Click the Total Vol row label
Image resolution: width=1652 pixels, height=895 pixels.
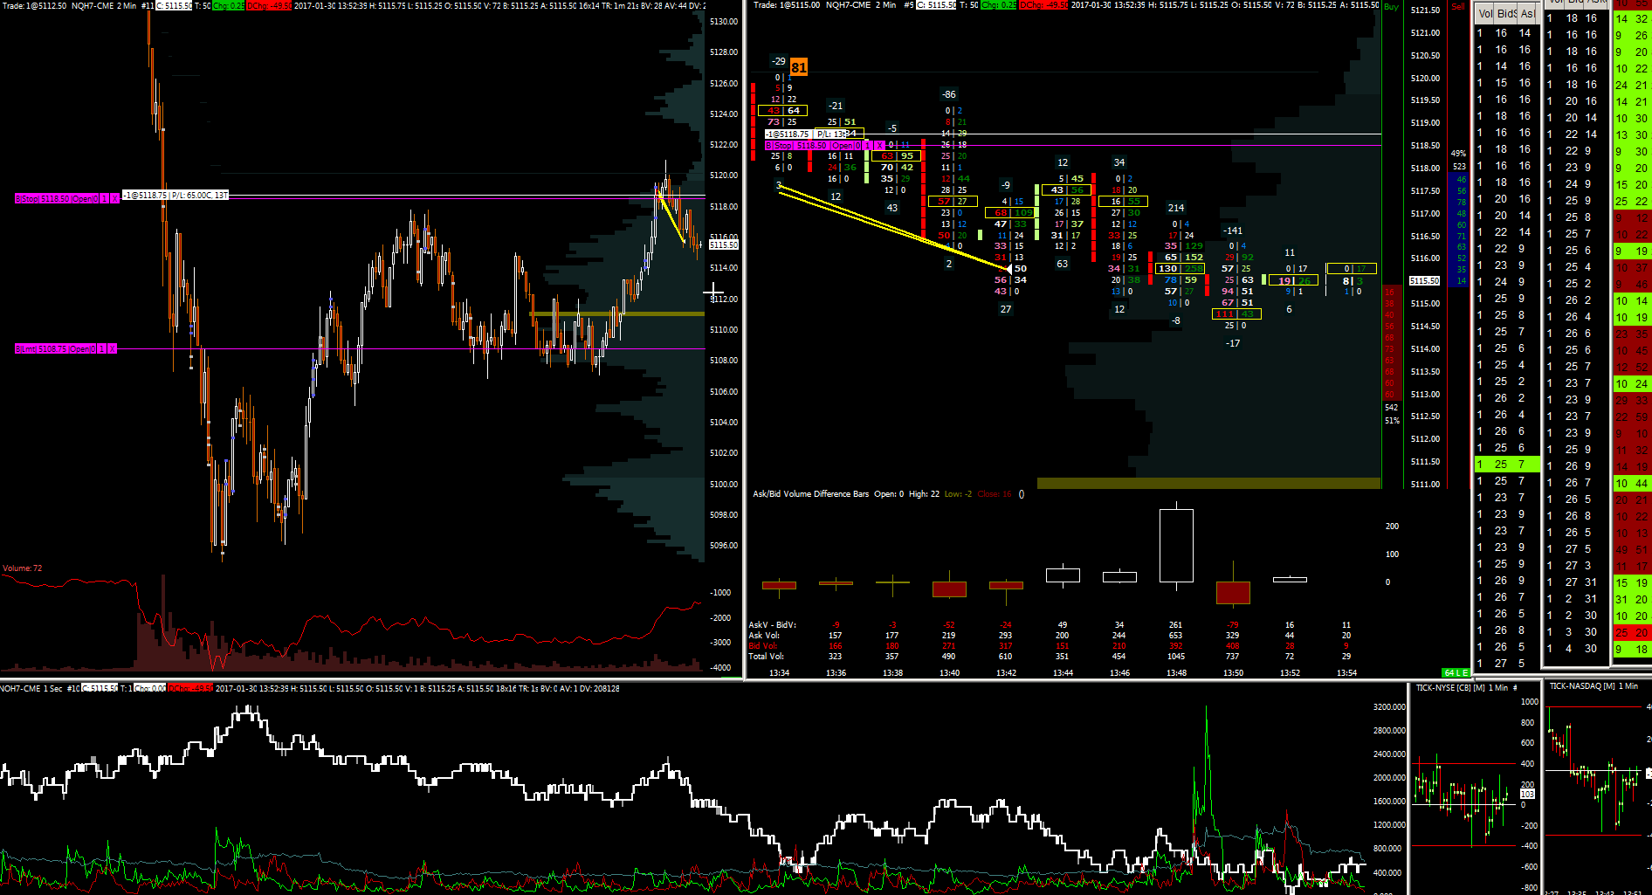point(766,657)
